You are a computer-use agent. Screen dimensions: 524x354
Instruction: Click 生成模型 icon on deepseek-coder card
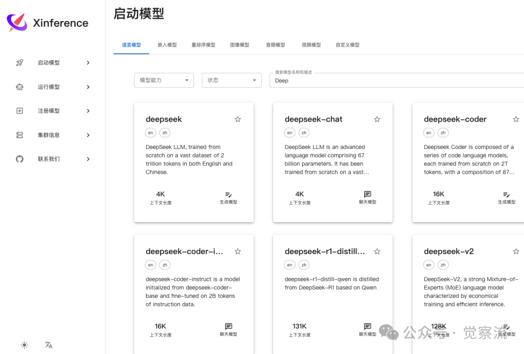pos(507,194)
